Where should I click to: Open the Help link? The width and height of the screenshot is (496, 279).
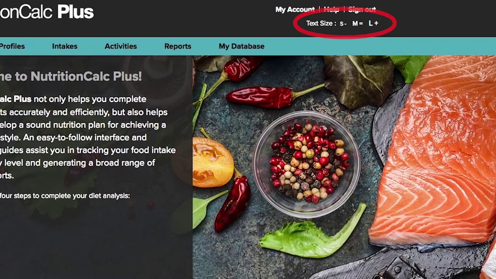click(x=331, y=9)
